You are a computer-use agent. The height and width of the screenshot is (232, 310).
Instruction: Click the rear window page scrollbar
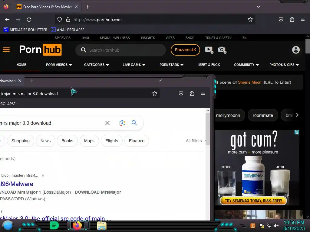coord(308,46)
